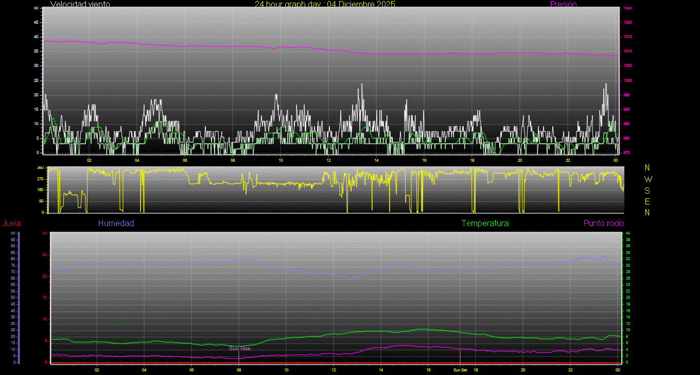This screenshot has height=375, width=700.
Task: Click the topmost 'N' compass letter
Action: point(647,168)
